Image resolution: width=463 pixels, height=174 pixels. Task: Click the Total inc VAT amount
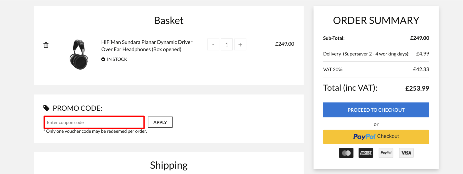(417, 88)
